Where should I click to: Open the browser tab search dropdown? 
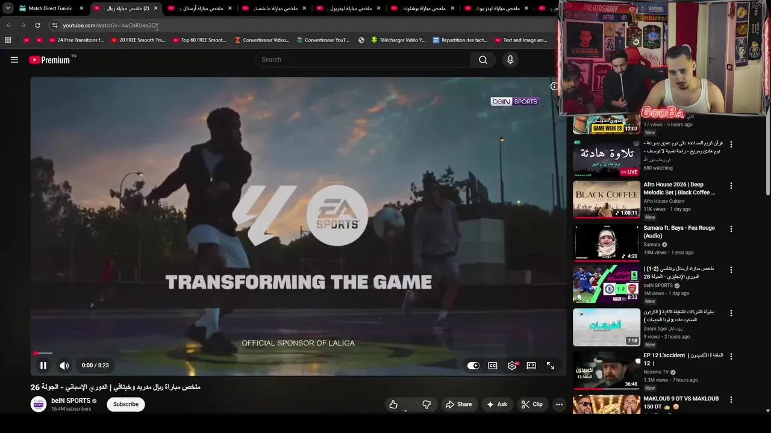click(8, 8)
